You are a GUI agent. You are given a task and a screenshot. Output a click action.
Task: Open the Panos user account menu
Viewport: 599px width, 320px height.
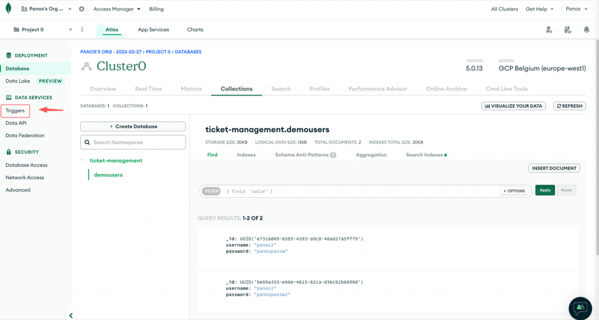coord(576,9)
